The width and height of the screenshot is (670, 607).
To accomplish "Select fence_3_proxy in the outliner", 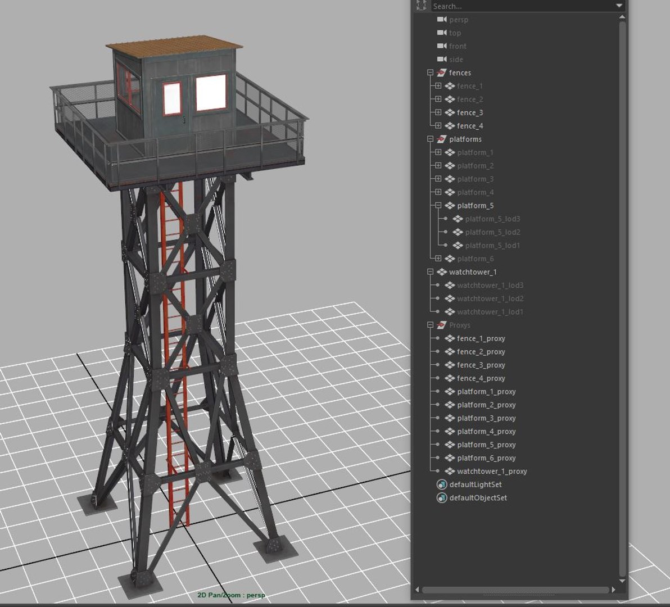I will point(481,365).
